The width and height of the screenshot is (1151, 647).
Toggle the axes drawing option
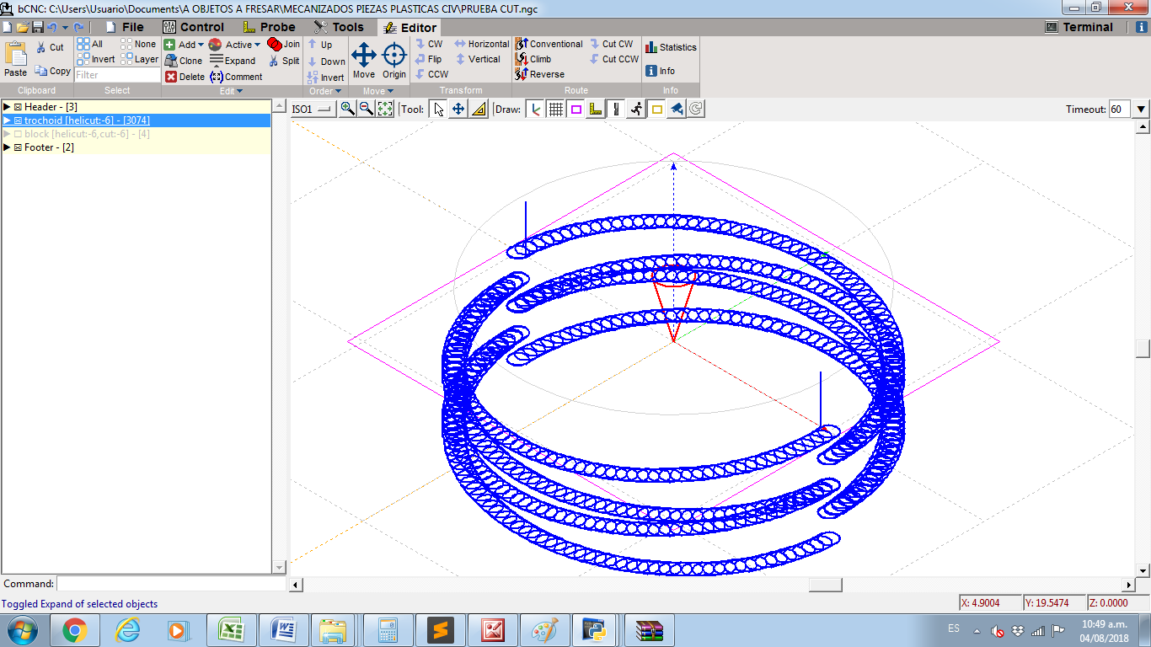(x=536, y=109)
